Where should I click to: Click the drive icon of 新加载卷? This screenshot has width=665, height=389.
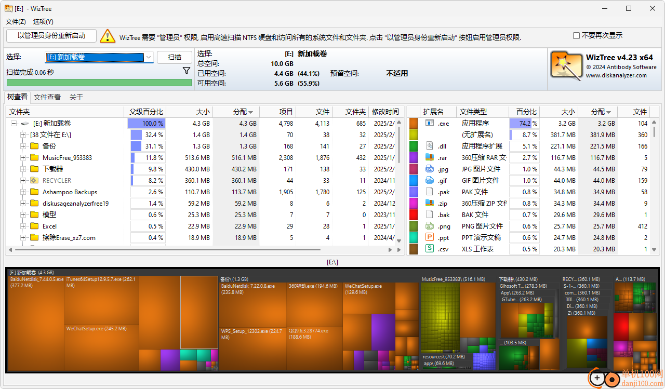pos(25,124)
